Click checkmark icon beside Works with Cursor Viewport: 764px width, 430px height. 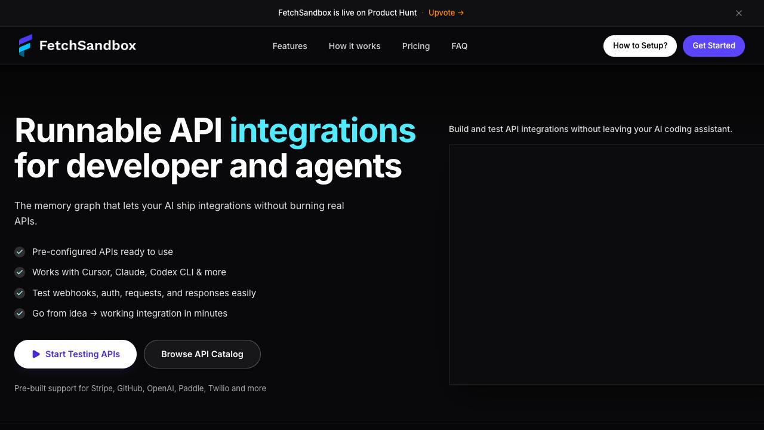point(20,272)
